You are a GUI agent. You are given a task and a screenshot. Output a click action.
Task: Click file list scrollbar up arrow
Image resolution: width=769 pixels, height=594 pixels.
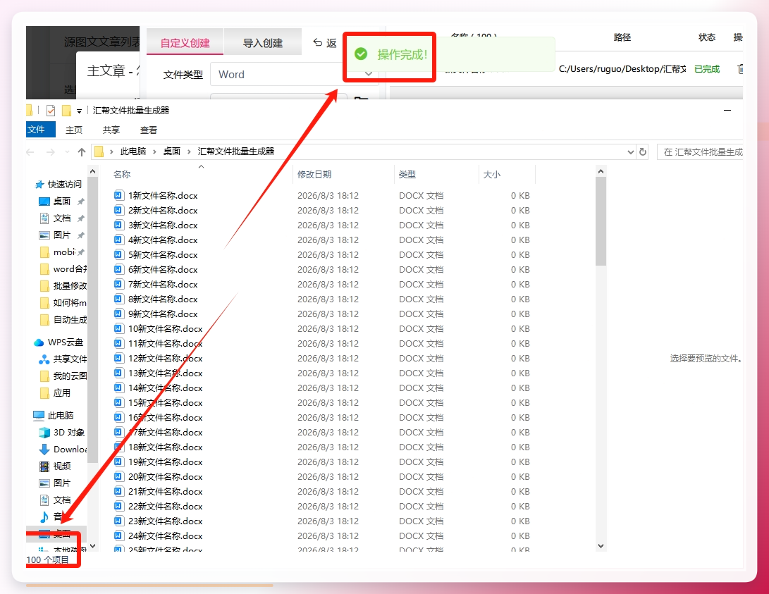coord(601,171)
